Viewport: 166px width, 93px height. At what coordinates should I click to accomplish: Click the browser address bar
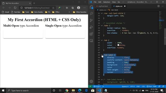[37, 8]
